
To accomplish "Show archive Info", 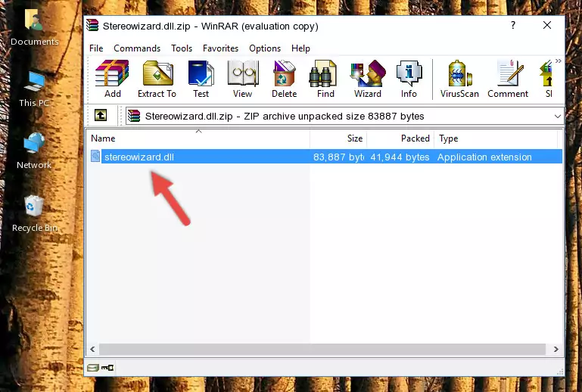I will tap(409, 79).
